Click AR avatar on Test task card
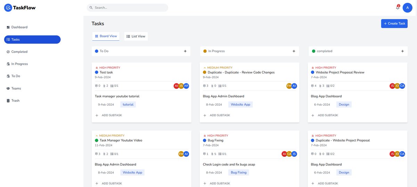Viewport: 417px width, 187px height. click(186, 86)
